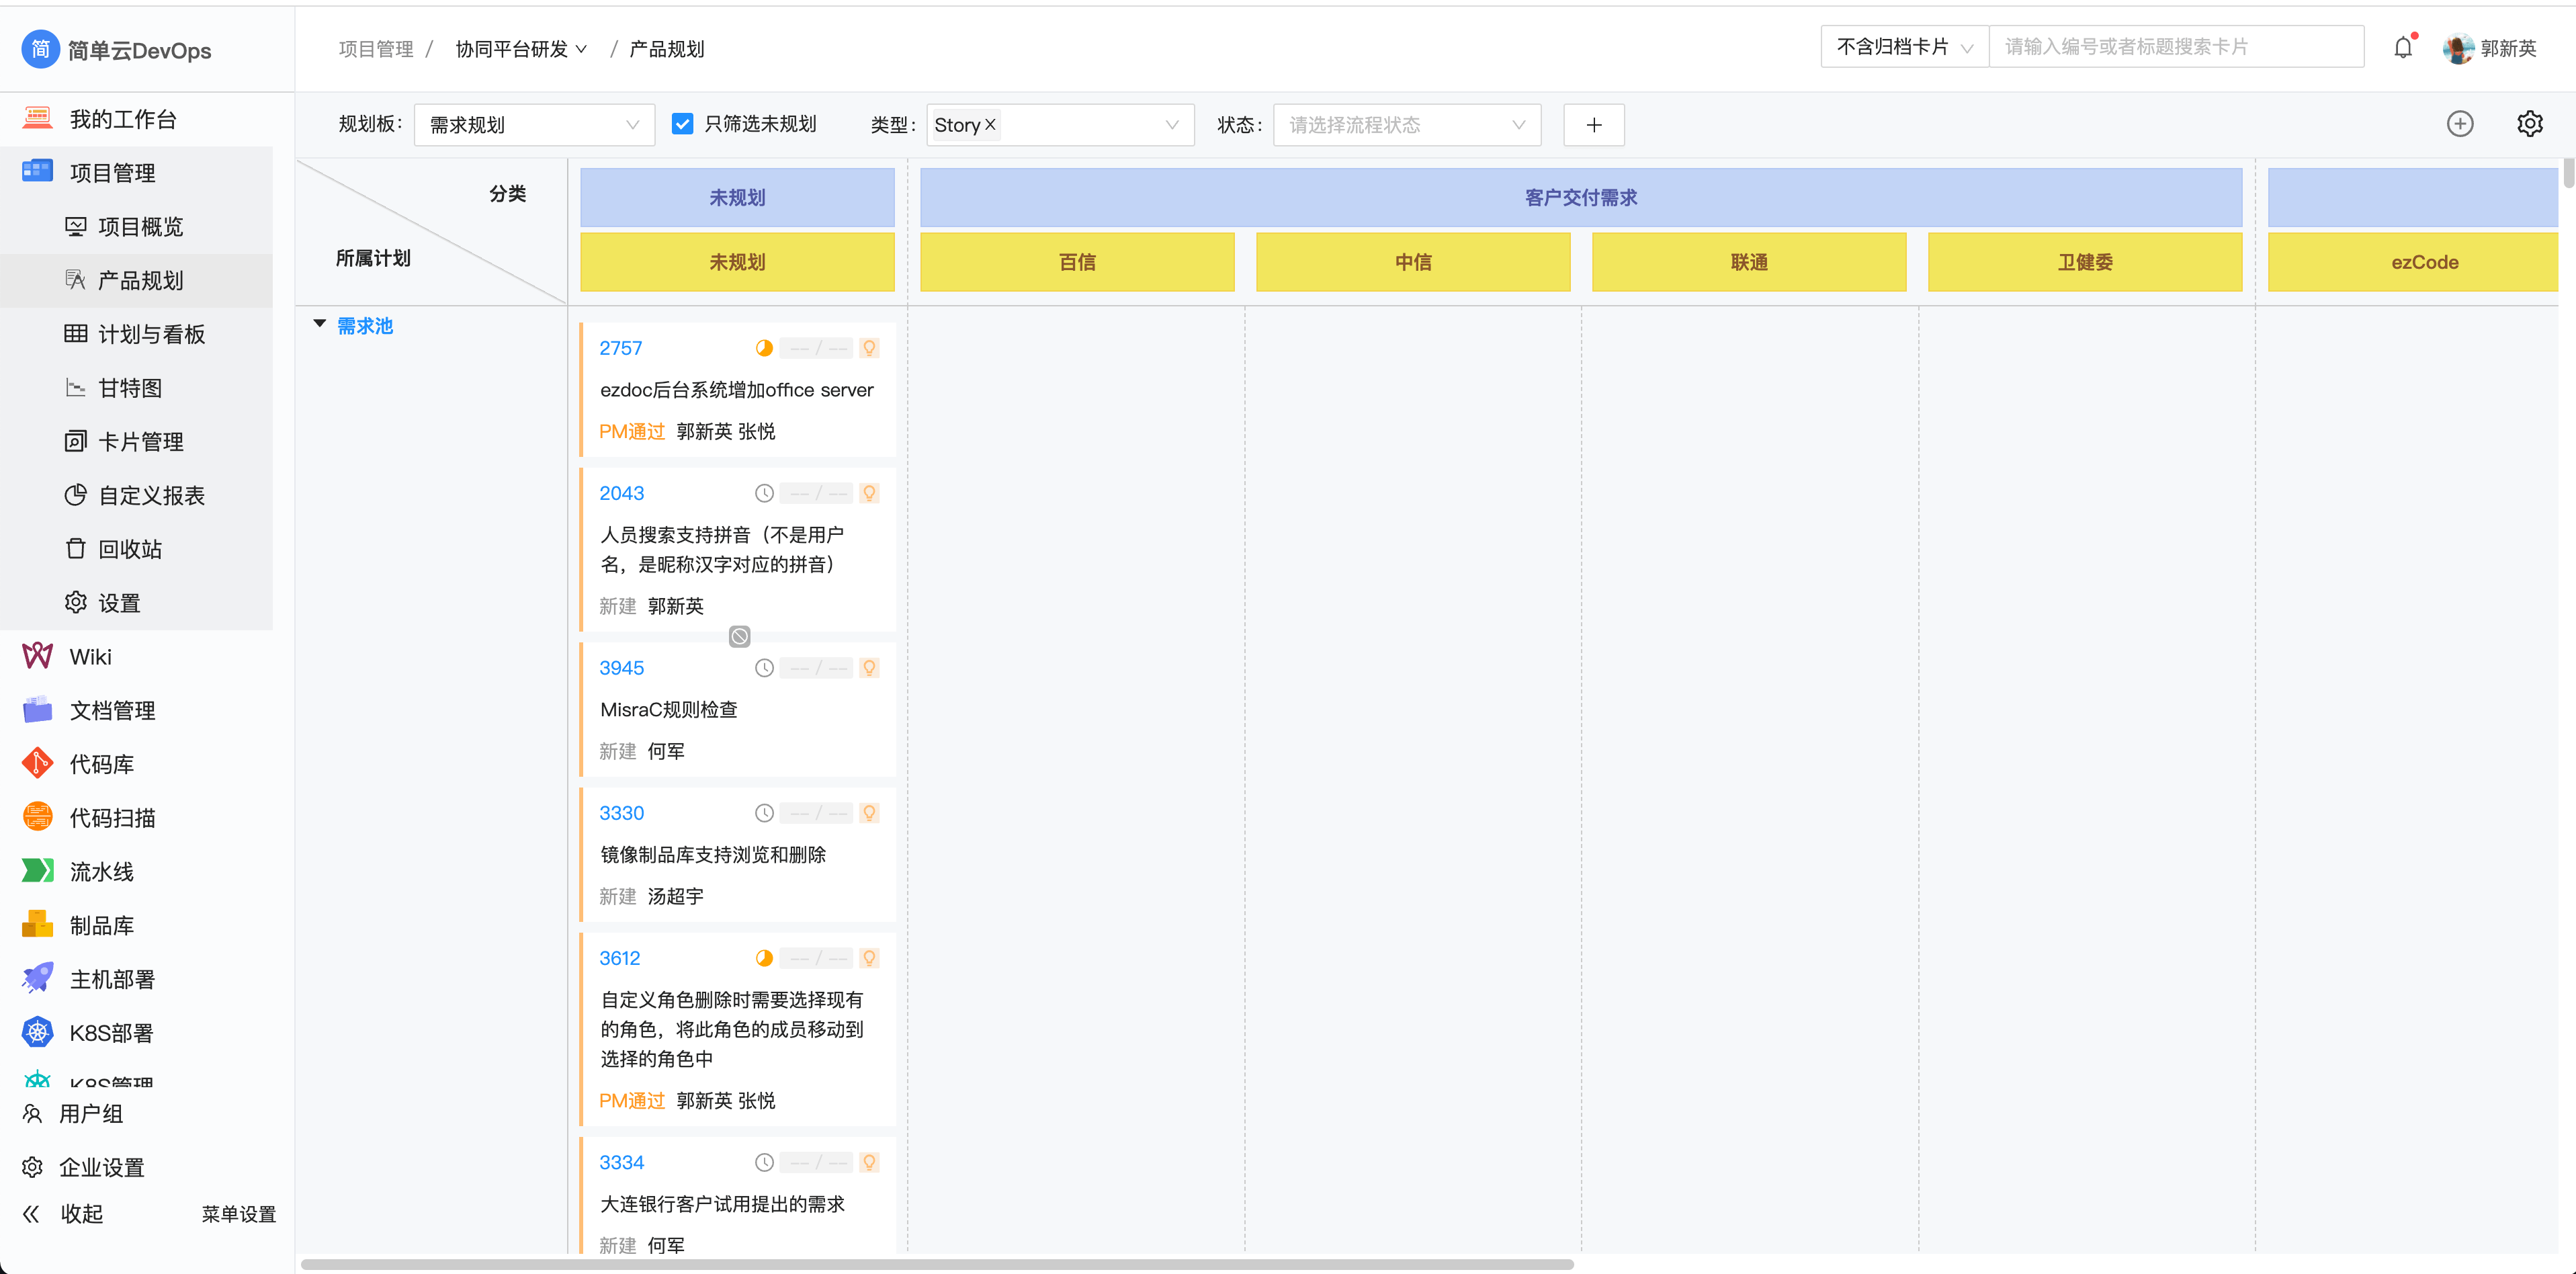Open card number 2757
The width and height of the screenshot is (2576, 1274).
point(620,348)
